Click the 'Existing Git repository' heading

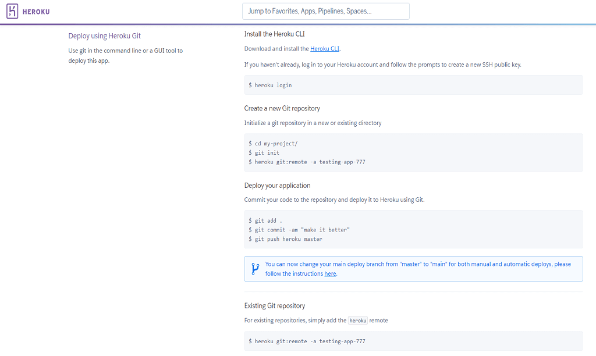click(275, 306)
